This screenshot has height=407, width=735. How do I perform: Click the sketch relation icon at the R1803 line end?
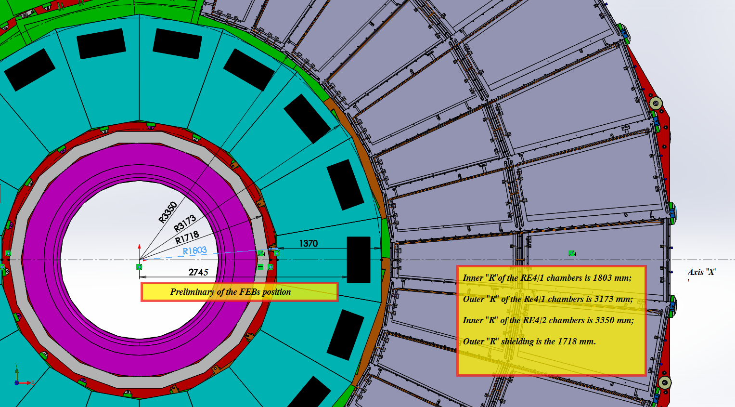(260, 253)
